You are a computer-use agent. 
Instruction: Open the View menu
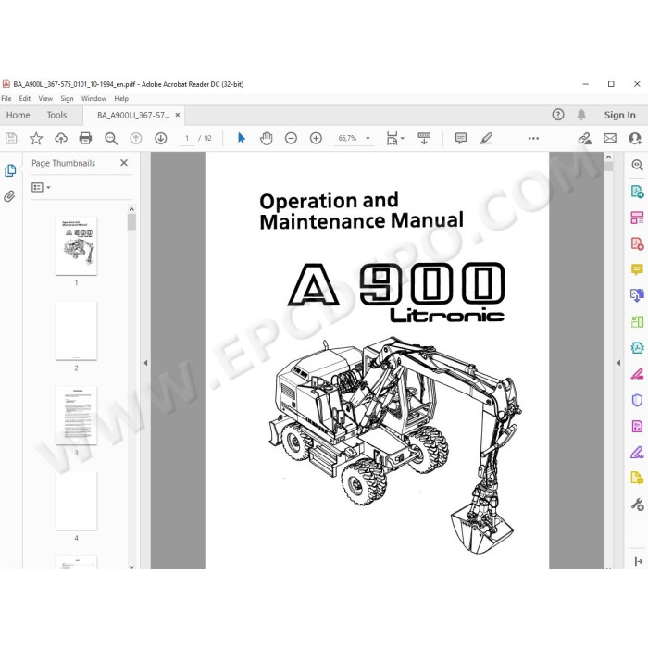45,98
